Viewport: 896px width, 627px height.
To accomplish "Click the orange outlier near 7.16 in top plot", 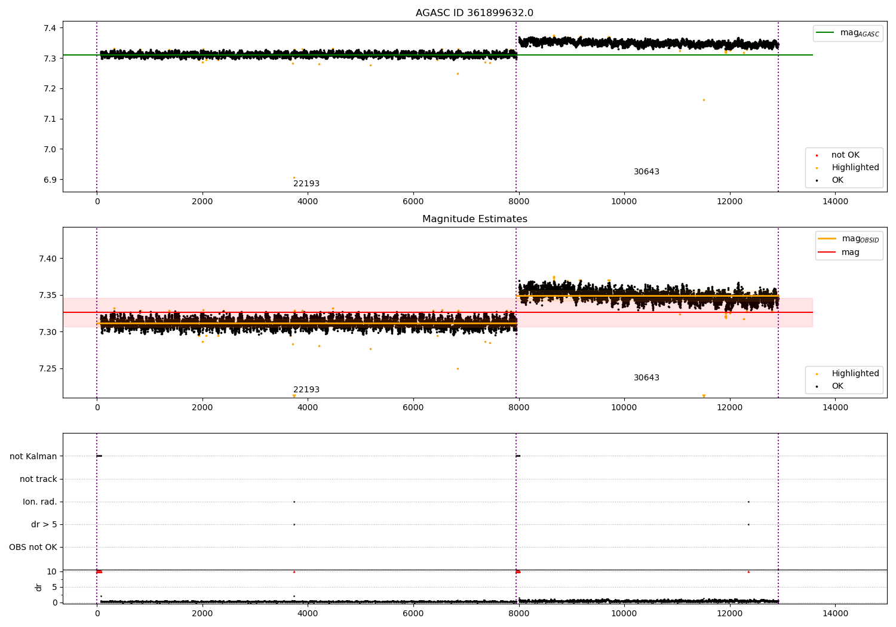I will point(704,100).
